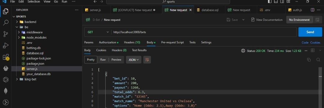Collapse response pane with chevron
324x108 pixels.
pos(320,50)
